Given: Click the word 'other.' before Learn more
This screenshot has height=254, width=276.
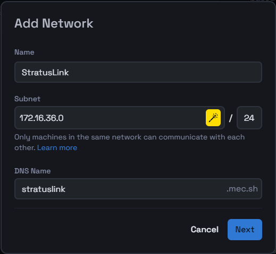Looking at the screenshot, I should point(25,147).
